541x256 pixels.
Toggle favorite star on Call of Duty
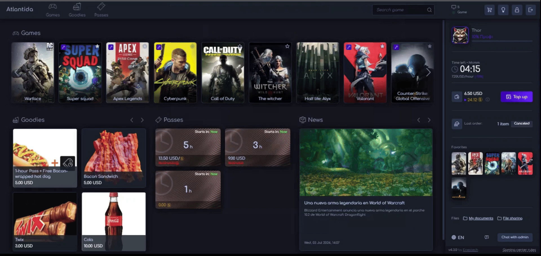[x=240, y=46]
